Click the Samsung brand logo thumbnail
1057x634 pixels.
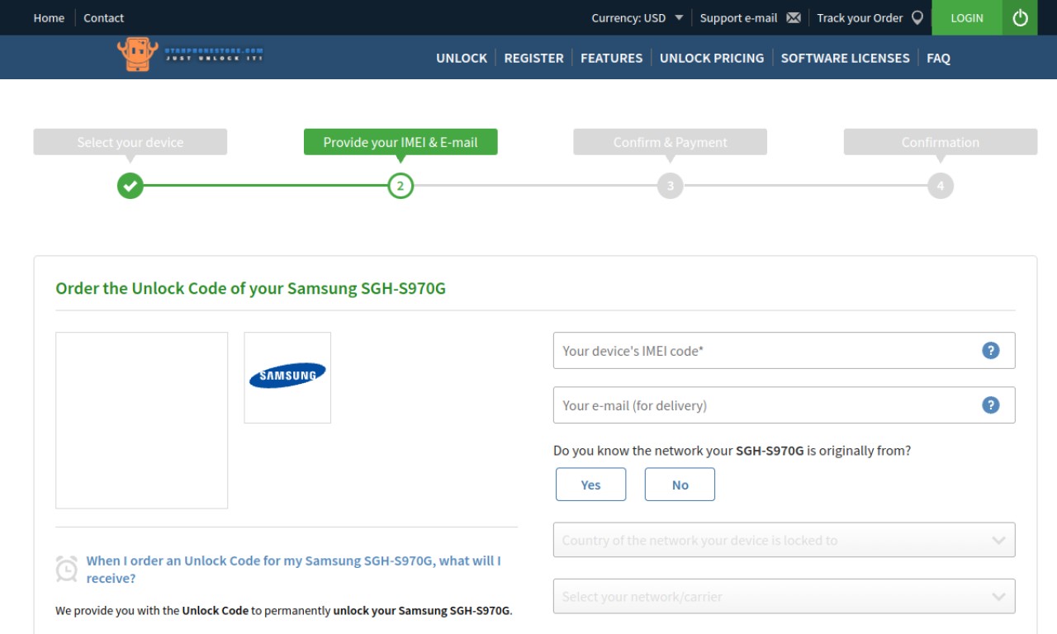coord(287,377)
